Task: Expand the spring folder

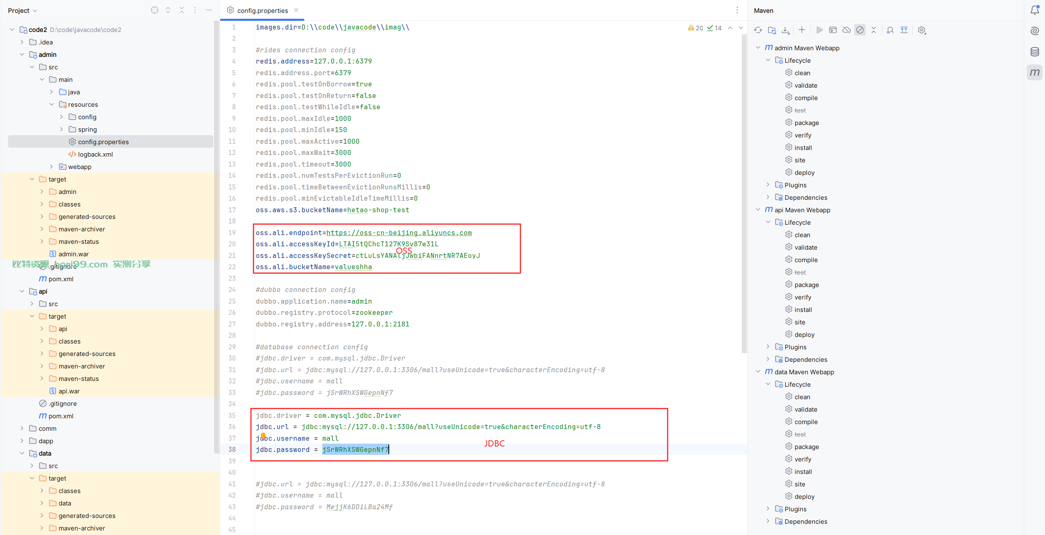Action: click(x=62, y=129)
